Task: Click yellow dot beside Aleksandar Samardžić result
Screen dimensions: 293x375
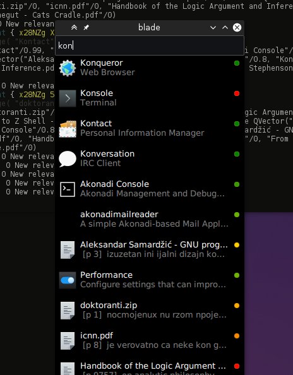Action: (237, 245)
